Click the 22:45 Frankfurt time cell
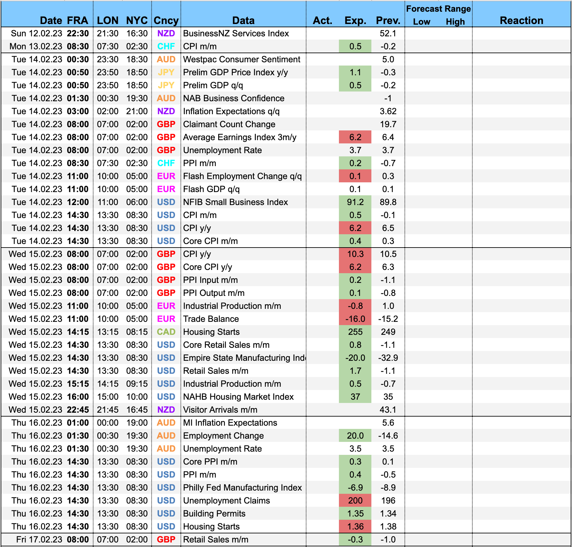The image size is (572, 547). point(78,410)
